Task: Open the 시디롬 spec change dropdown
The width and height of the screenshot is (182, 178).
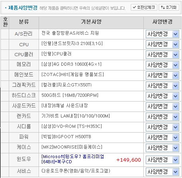Action: tap(162, 127)
